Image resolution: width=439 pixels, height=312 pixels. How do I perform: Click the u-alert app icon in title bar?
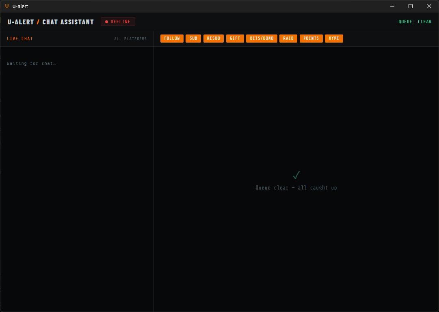click(x=7, y=6)
